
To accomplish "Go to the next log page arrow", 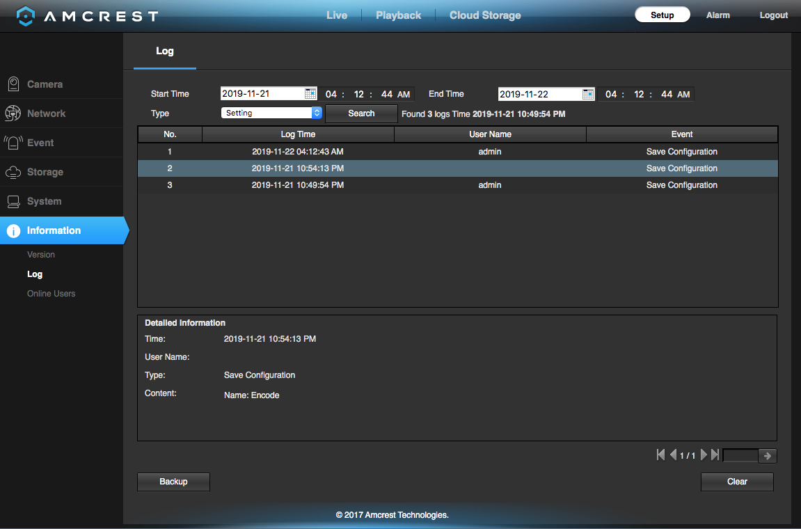I will tap(704, 455).
